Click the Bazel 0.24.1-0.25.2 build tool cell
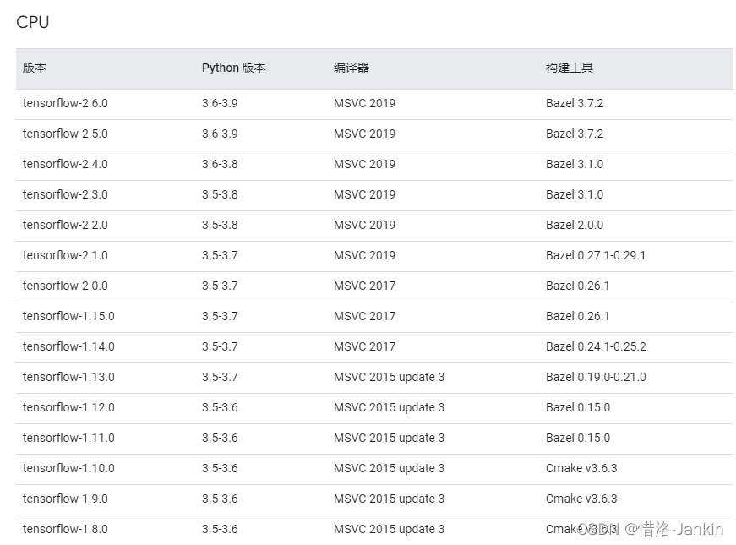736x545 pixels. point(596,346)
